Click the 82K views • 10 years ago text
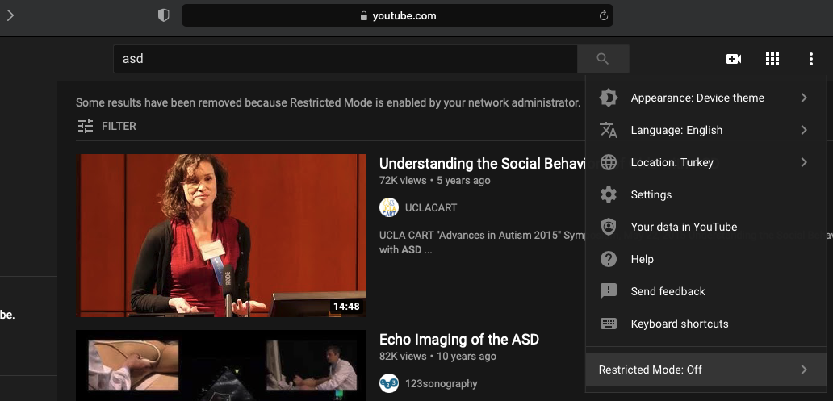The width and height of the screenshot is (833, 401). (437, 357)
